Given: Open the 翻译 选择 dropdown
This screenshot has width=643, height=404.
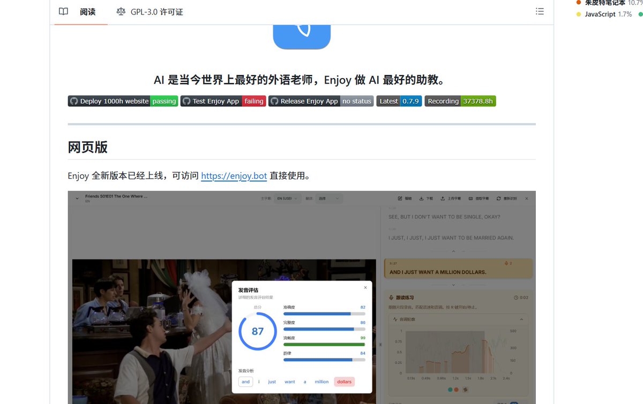Looking at the screenshot, I should [328, 199].
